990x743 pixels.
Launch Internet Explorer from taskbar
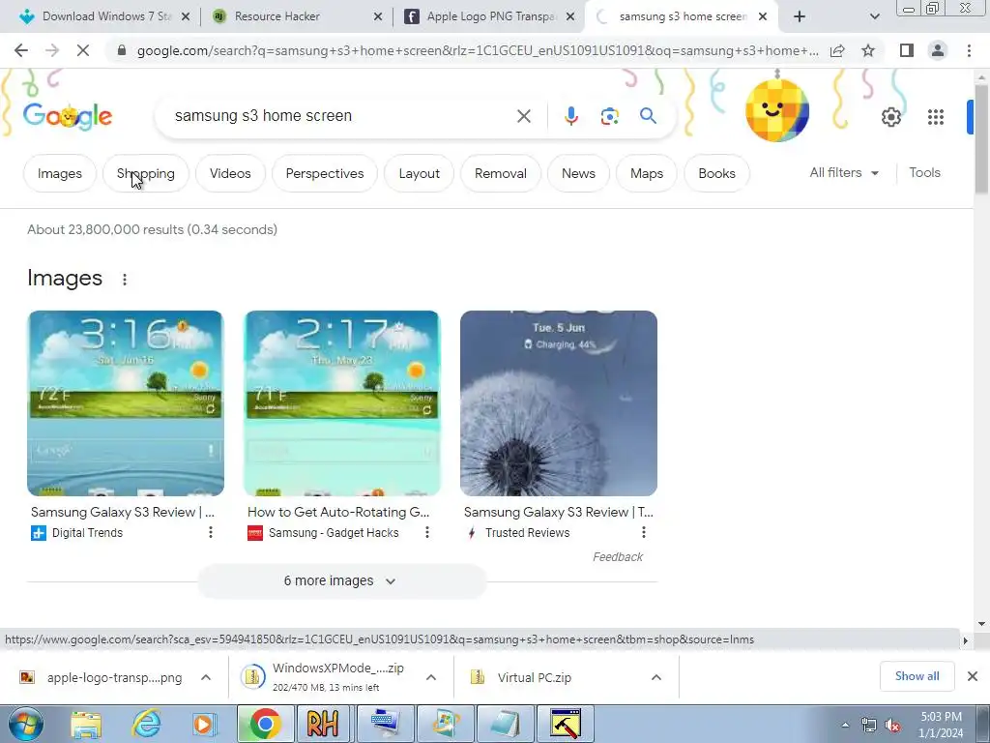pos(147,724)
